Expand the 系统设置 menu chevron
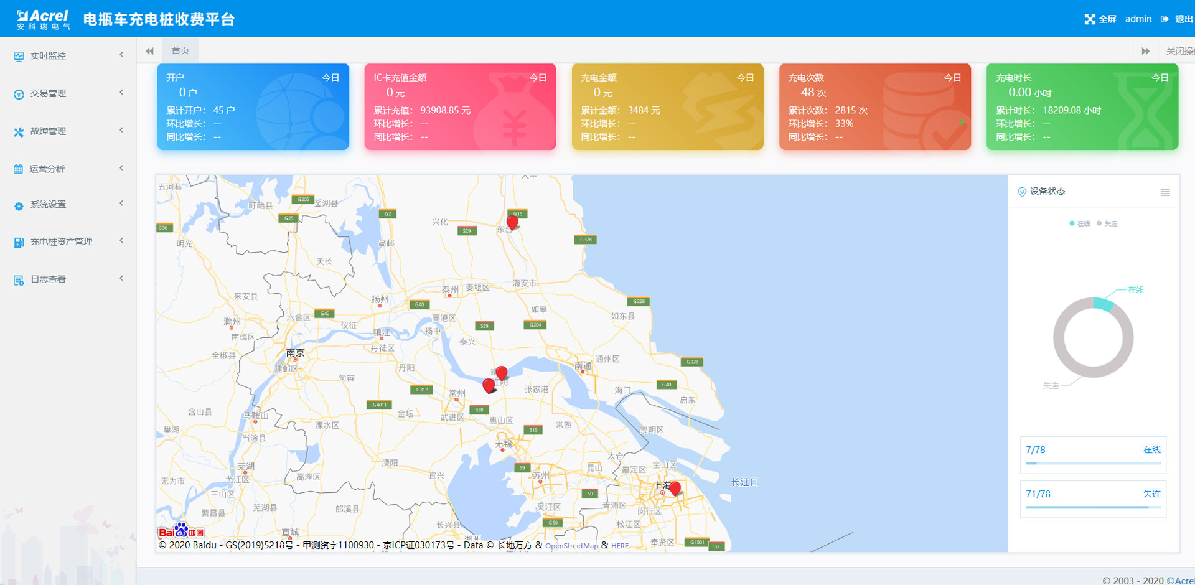 (x=121, y=204)
